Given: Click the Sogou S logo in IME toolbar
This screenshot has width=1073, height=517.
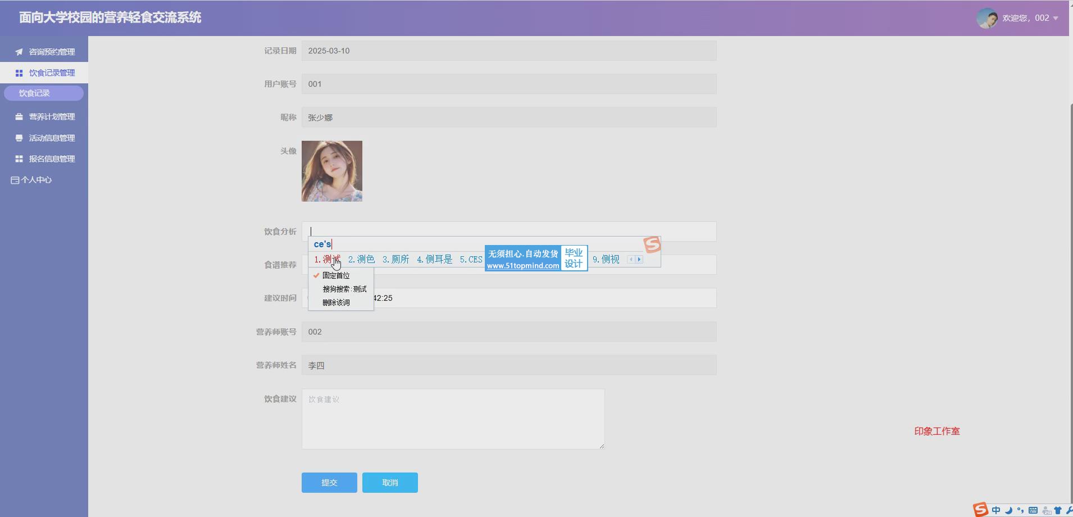Looking at the screenshot, I should [x=981, y=510].
